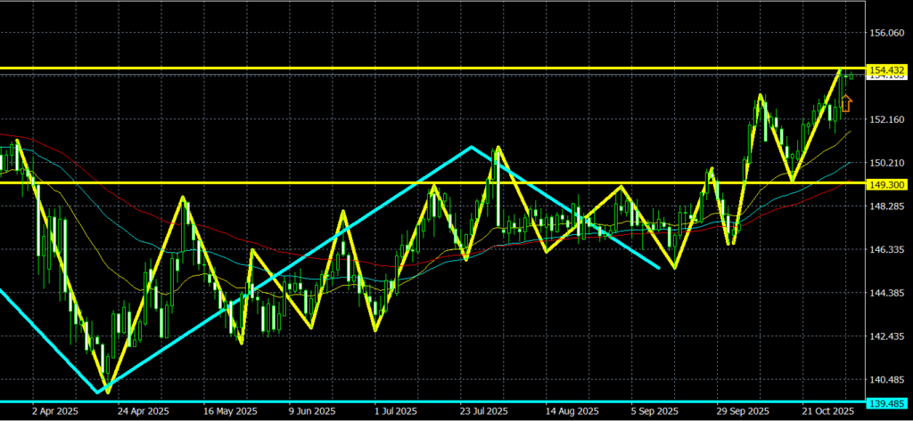Viewport: 913px width, 421px height.
Task: Click the 21 Oct 2025 date label
Action: [x=825, y=412]
